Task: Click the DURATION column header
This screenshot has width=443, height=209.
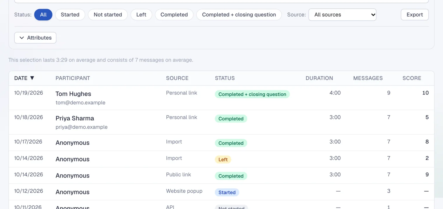Action: 319,78
